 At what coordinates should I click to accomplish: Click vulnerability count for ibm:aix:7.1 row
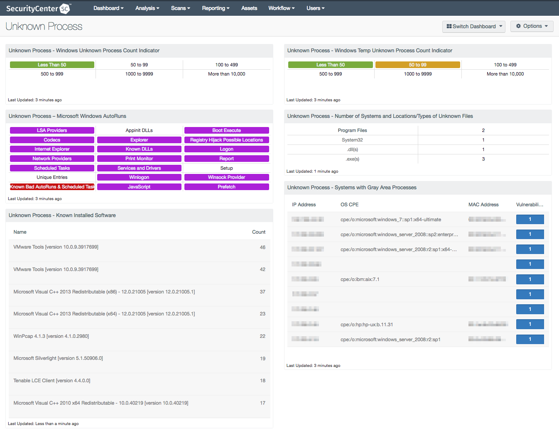tap(530, 279)
